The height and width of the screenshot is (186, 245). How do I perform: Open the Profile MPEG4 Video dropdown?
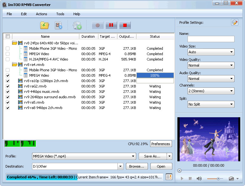coord(84,156)
